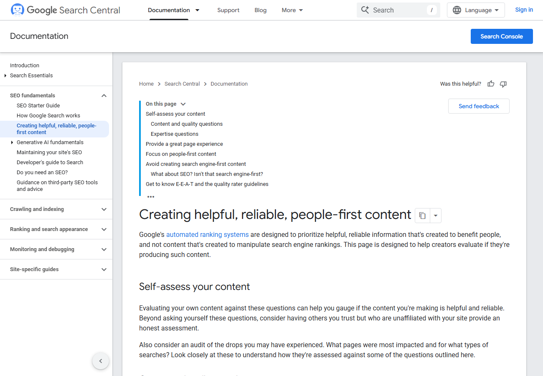
Task: Select the Documentation tab
Action: [x=169, y=10]
